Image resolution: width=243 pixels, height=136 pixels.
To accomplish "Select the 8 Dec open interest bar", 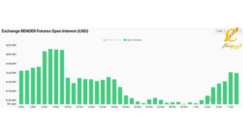I will pyautogui.click(x=56, y=77).
